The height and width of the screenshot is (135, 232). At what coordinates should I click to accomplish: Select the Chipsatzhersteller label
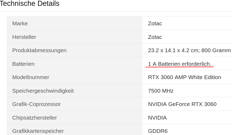coord(35,118)
